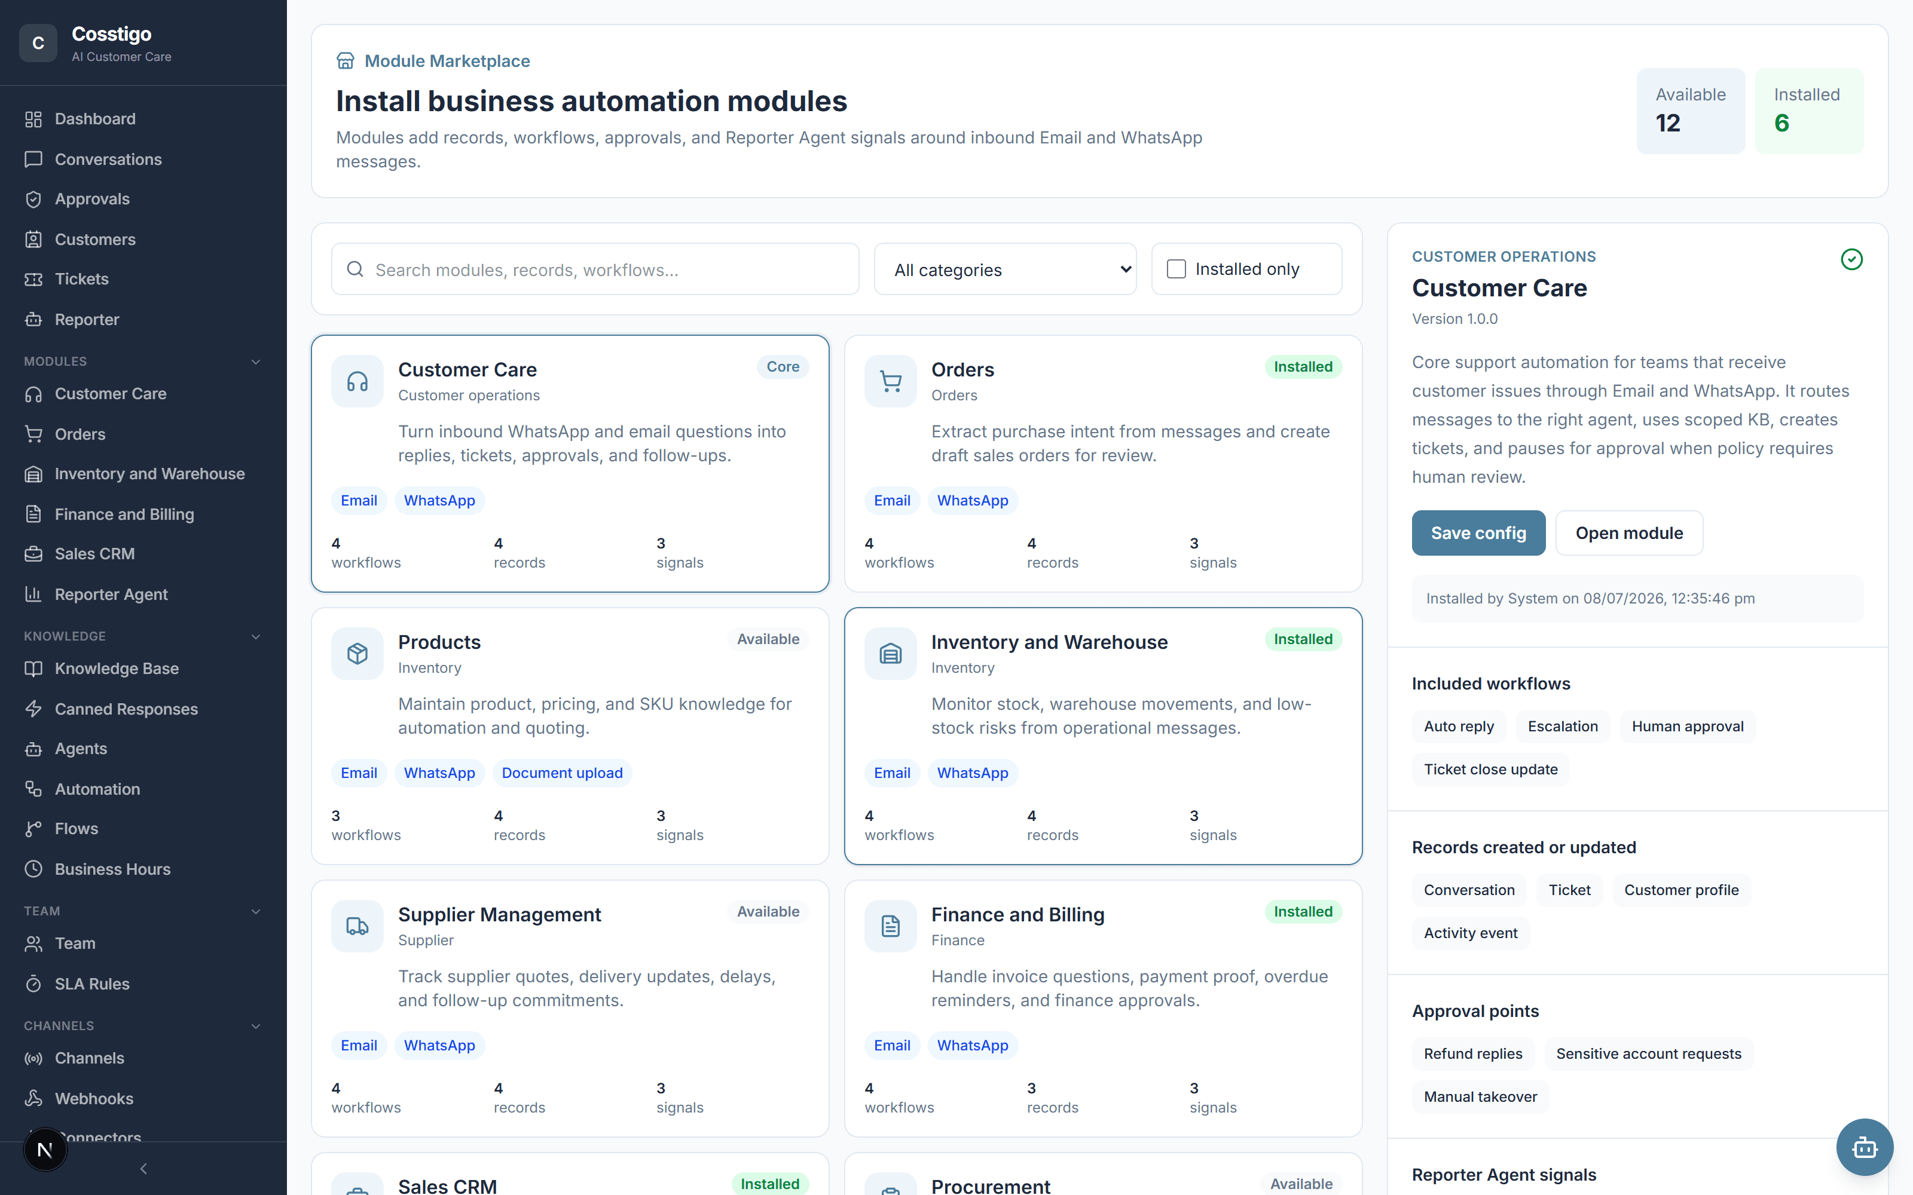This screenshot has height=1195, width=1913.
Task: Open Knowledge Base in the sidebar
Action: tap(143, 669)
